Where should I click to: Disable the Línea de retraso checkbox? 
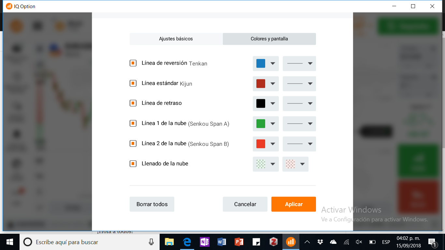pyautogui.click(x=133, y=103)
